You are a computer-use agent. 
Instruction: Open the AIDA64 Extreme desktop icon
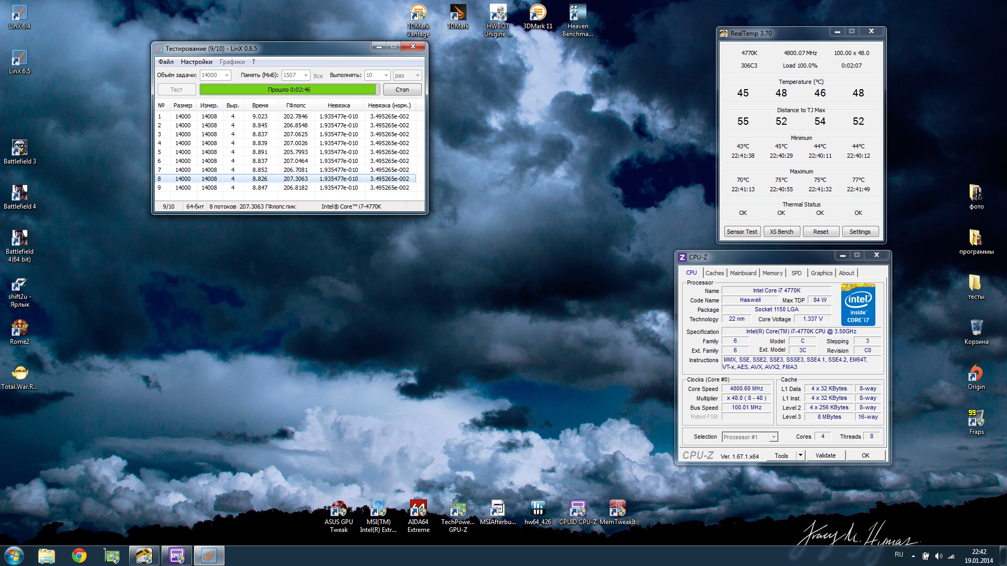pyautogui.click(x=418, y=509)
